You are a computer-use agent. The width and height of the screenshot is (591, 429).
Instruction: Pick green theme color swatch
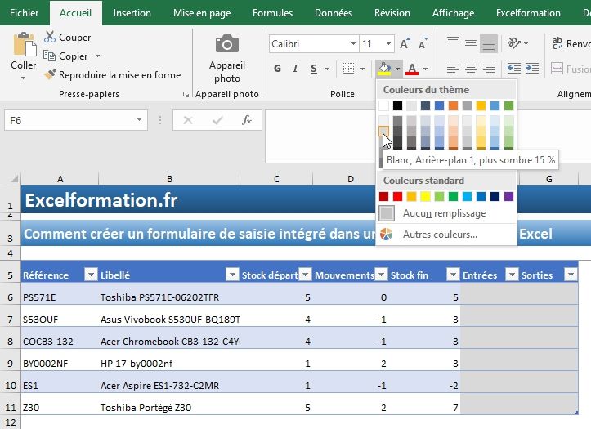coord(508,106)
